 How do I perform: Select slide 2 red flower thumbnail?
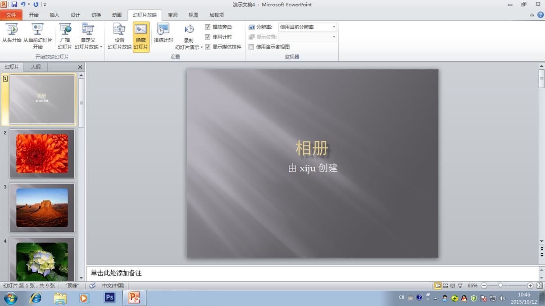(42, 153)
